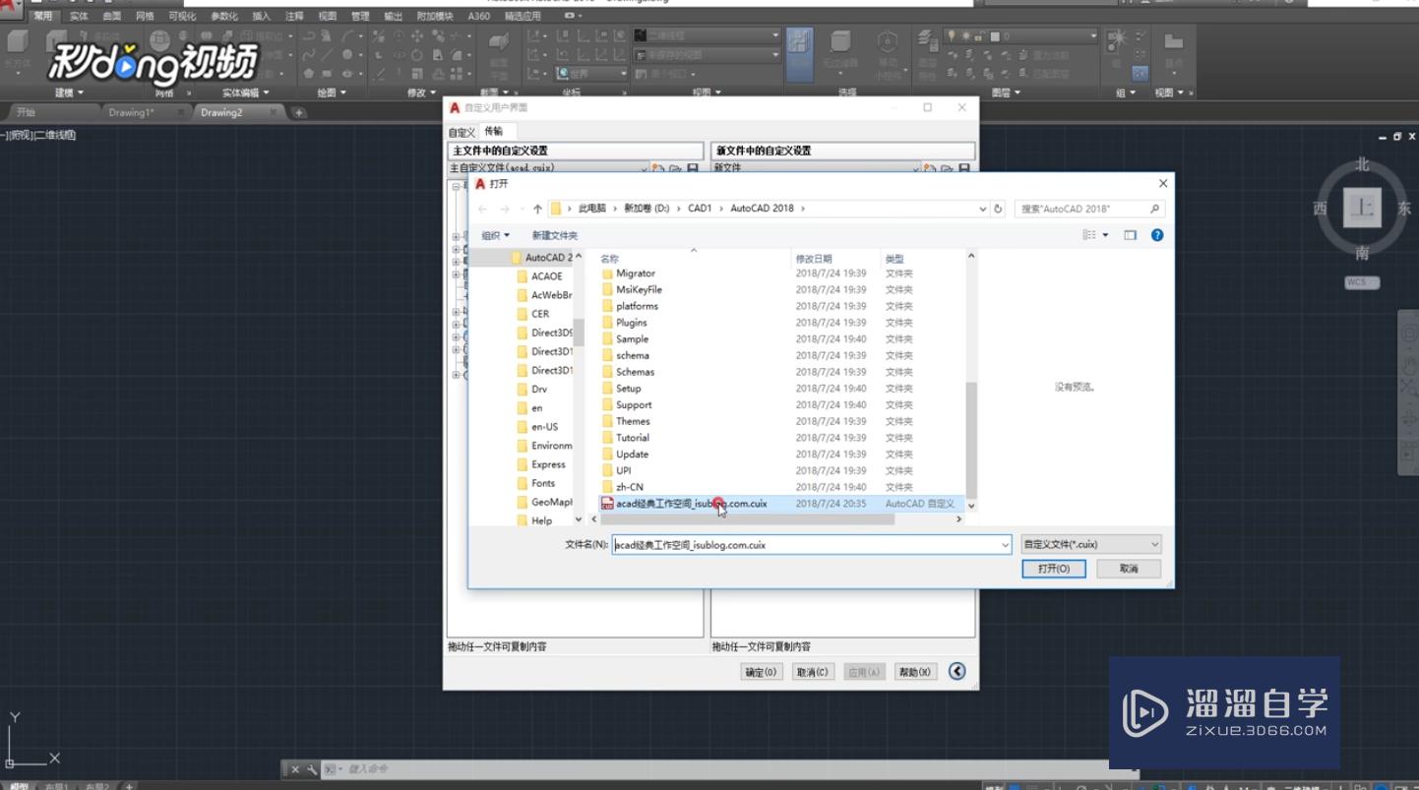Click 新建文件夹 button
1419x790 pixels.
(x=555, y=235)
